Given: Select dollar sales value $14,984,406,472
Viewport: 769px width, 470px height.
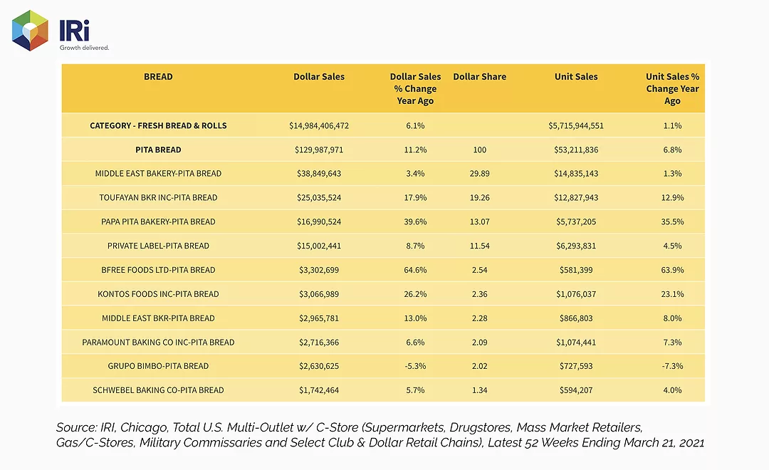Looking at the screenshot, I should [x=319, y=125].
